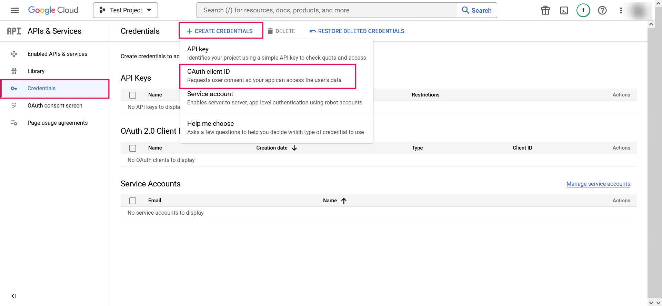
Task: Collapse the left navigation panel arrow
Action: point(13,296)
